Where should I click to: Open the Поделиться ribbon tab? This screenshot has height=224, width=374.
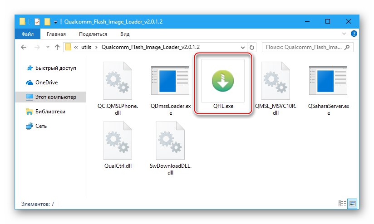click(x=93, y=34)
